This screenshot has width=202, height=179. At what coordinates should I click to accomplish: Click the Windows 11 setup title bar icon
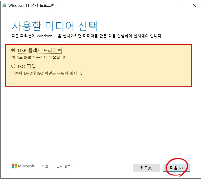point(5,5)
